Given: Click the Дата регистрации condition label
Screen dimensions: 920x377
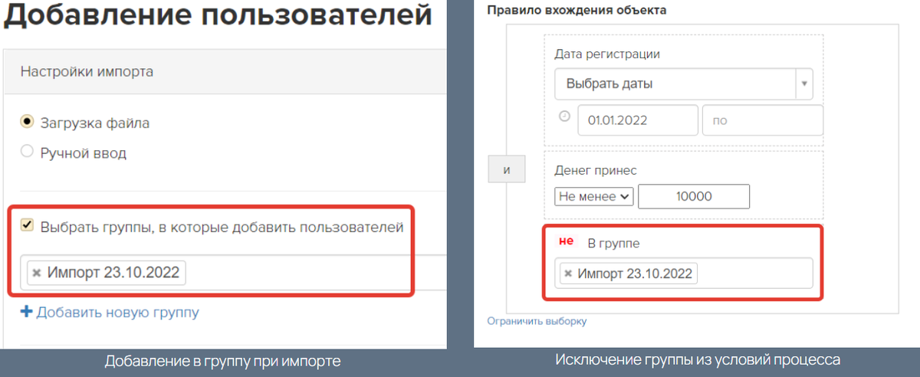Looking at the screenshot, I should pos(606,54).
